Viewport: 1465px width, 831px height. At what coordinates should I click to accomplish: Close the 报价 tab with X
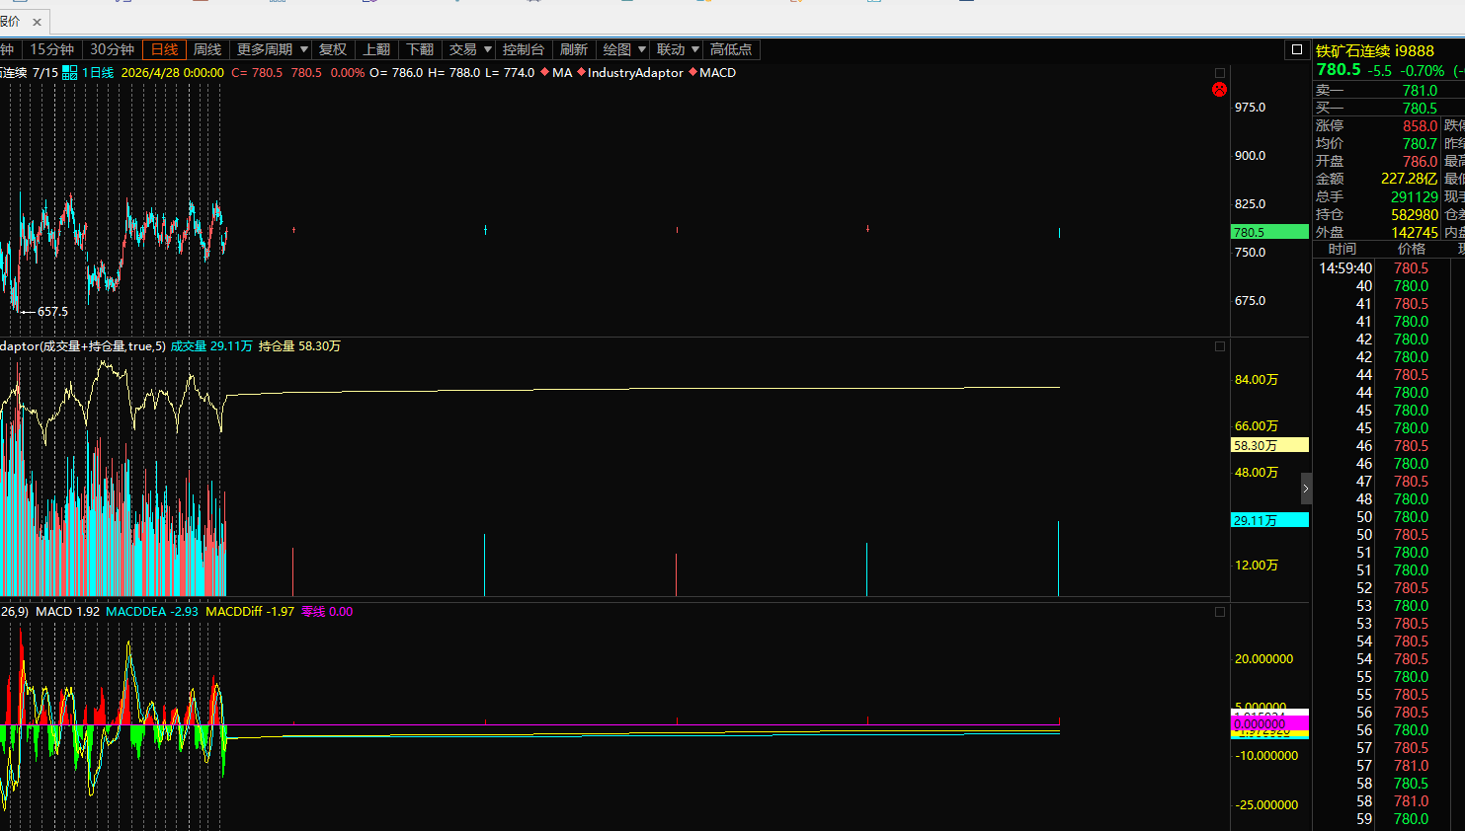coord(38,22)
